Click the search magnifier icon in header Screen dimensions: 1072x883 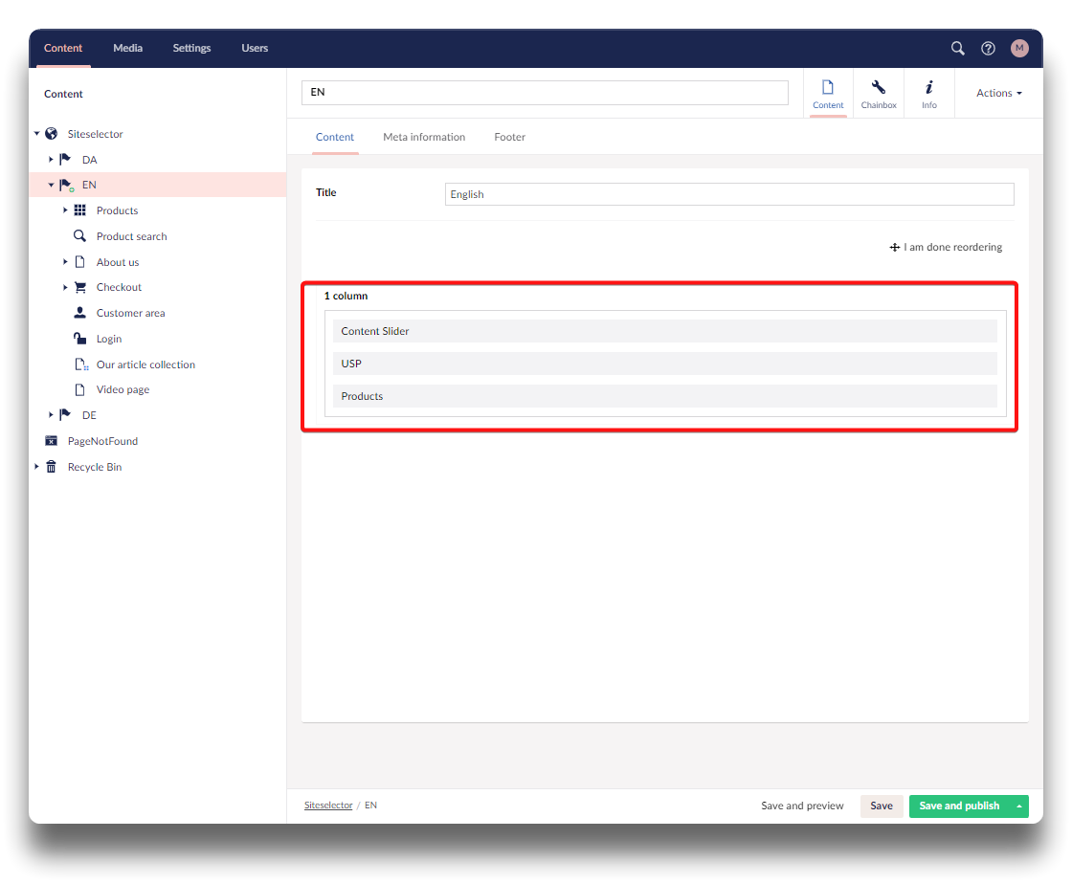(957, 48)
